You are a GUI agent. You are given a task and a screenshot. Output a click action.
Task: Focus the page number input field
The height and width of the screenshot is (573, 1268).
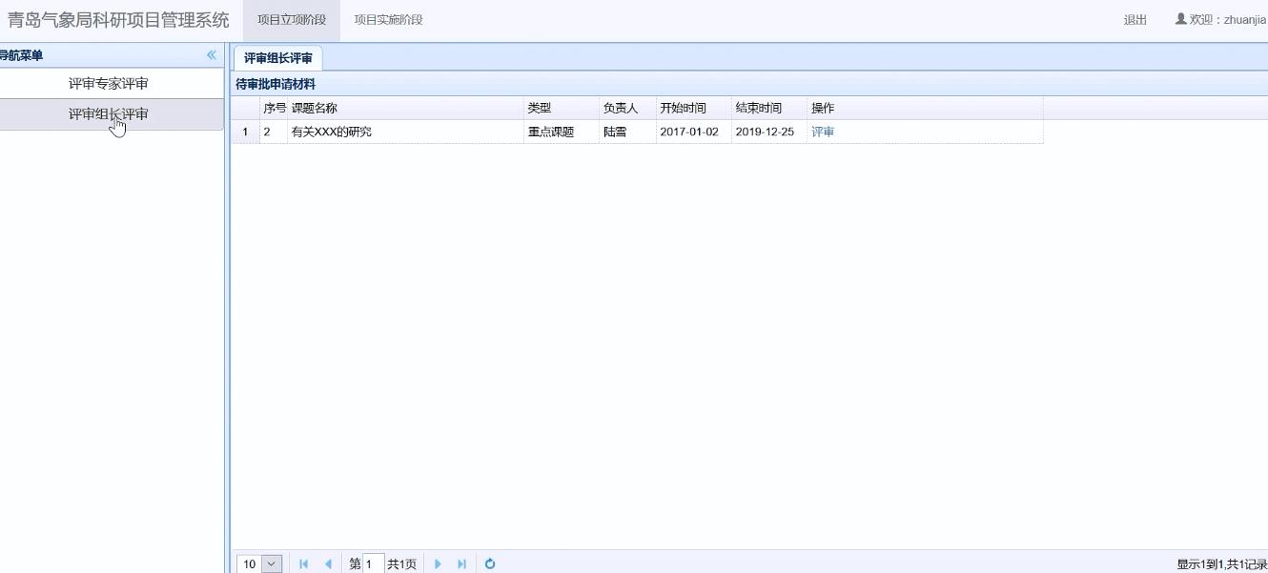[x=374, y=564]
